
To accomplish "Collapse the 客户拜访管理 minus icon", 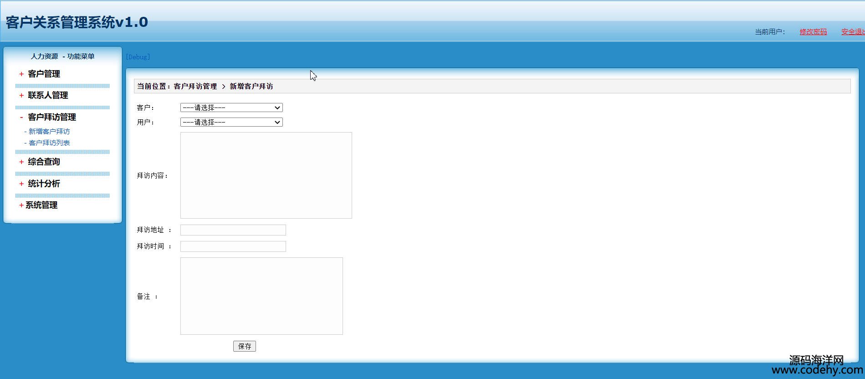I will pyautogui.click(x=21, y=117).
